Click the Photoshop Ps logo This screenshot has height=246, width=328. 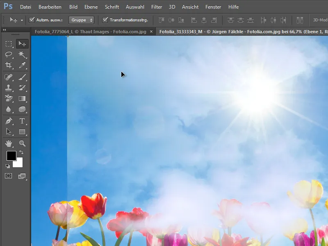(8, 6)
